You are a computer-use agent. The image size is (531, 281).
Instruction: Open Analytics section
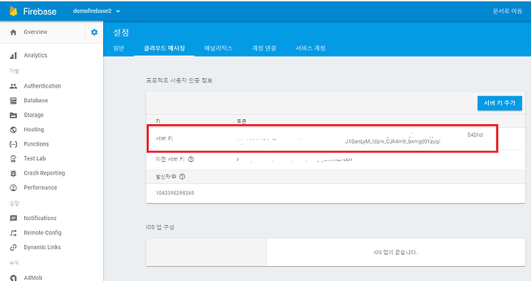tap(35, 55)
